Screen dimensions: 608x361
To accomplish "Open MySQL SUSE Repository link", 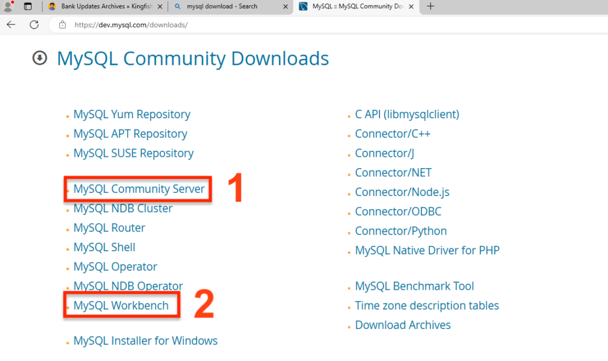I will point(134,153).
